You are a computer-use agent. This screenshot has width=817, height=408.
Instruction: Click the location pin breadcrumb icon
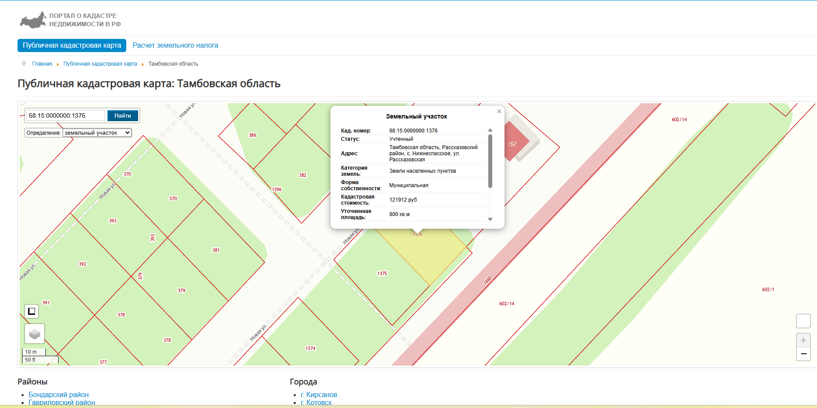coord(24,63)
